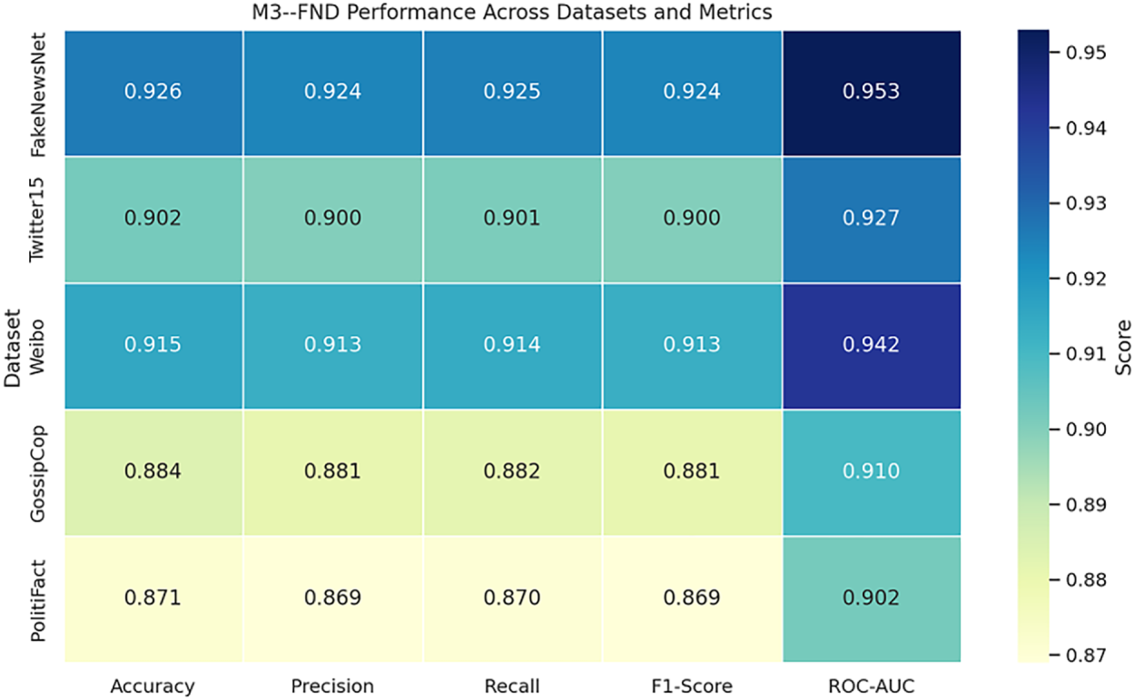The width and height of the screenshot is (1135, 700).
Task: Select the Twitter15 Accuracy cell 0.902
Action: (153, 219)
